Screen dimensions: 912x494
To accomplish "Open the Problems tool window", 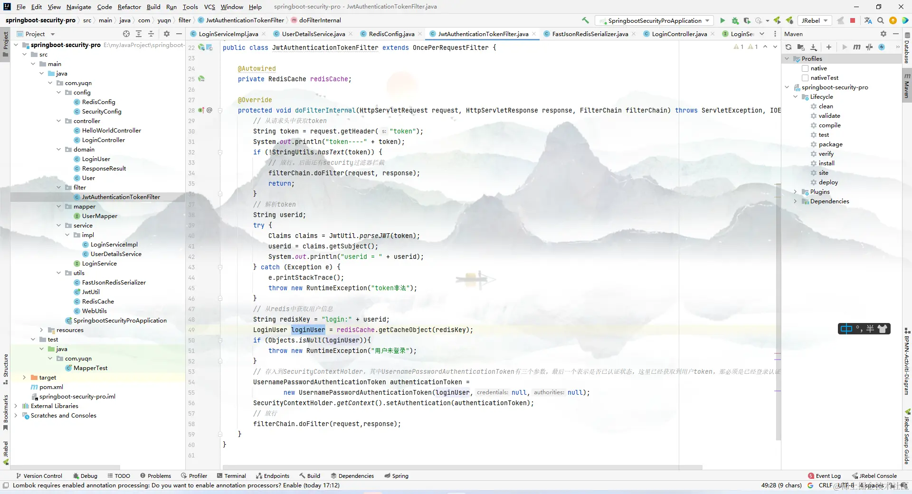I will point(156,476).
